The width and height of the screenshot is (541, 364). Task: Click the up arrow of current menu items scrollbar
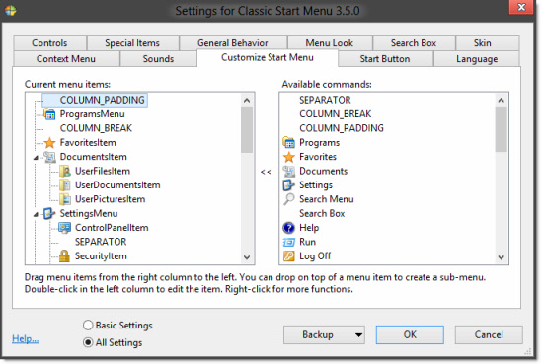[x=247, y=101]
